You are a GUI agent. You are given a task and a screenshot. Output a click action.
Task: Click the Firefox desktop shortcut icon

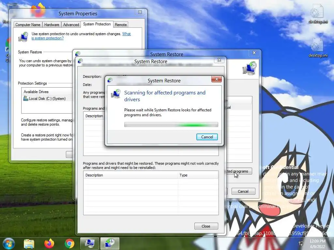pyautogui.click(x=38, y=9)
